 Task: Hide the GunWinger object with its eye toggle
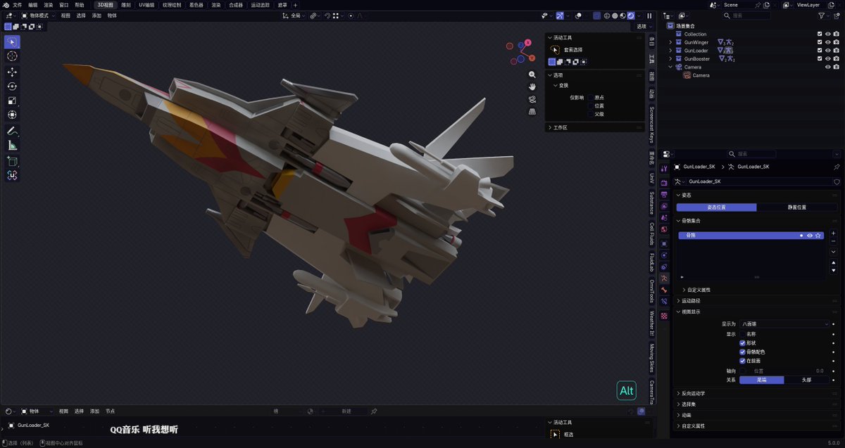(828, 42)
